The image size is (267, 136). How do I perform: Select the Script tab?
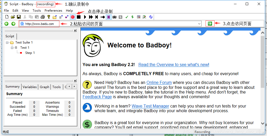pyautogui.click(x=10, y=36)
